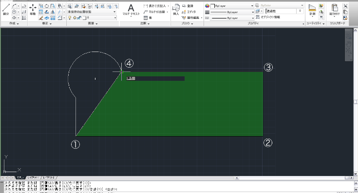Open the ByLayer lineweight dropdown
Screen dimensions: 358x193
point(232,12)
